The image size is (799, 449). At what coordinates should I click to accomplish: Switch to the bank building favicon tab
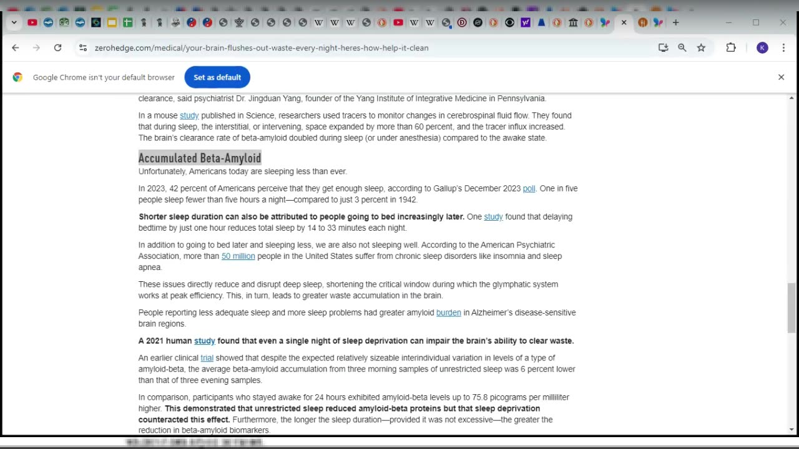(573, 22)
